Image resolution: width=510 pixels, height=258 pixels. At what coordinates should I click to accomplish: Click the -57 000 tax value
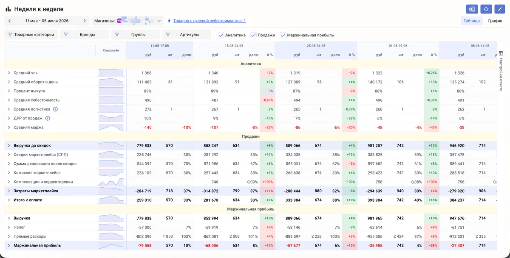[144, 227]
